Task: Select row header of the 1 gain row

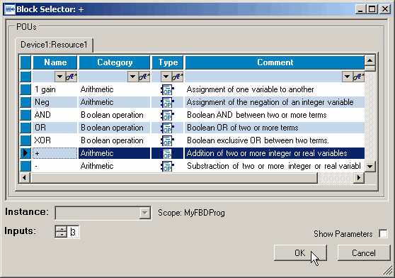Action: coord(25,89)
